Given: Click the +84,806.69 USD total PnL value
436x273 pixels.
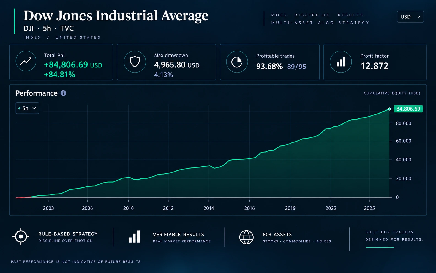Looking at the screenshot, I should (x=73, y=65).
